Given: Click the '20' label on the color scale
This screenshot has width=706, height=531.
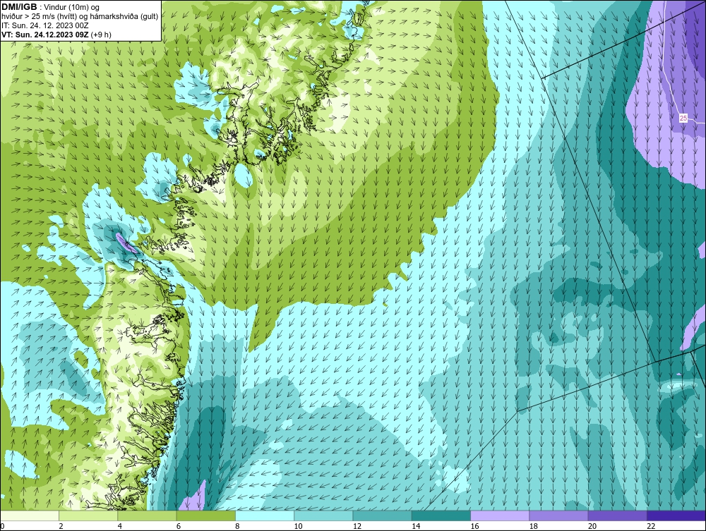Looking at the screenshot, I should click(592, 526).
